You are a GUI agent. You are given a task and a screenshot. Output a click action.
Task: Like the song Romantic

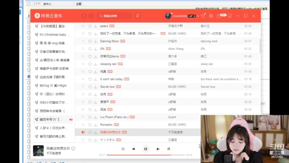pyautogui.click(x=90, y=125)
